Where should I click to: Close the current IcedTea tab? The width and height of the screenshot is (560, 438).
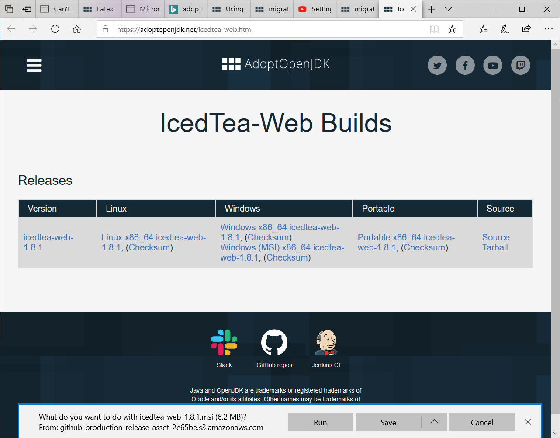tap(413, 9)
